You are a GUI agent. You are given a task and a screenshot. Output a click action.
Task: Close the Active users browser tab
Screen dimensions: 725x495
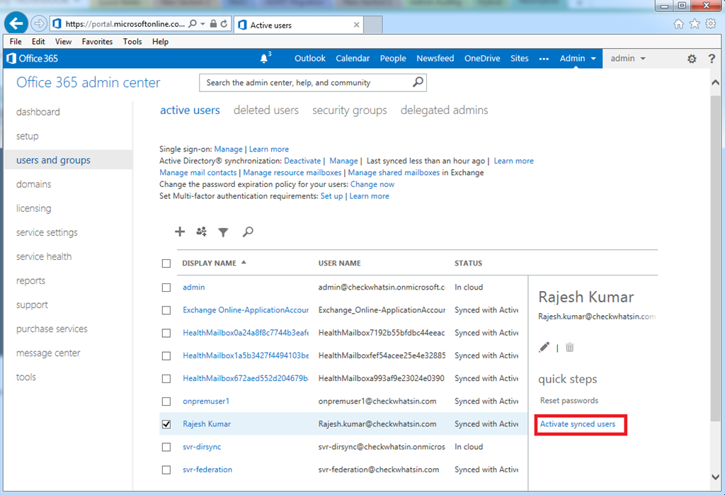pyautogui.click(x=357, y=25)
